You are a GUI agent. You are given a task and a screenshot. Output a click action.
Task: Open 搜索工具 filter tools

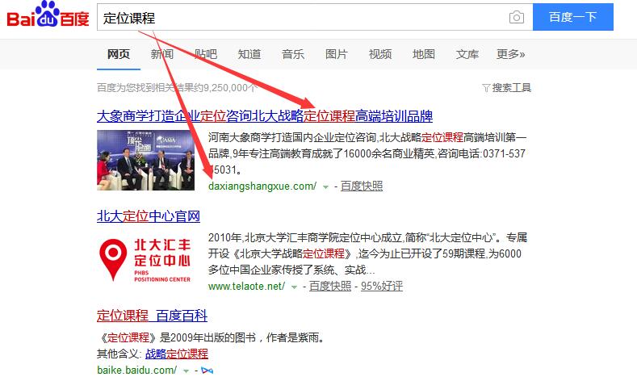(x=506, y=87)
